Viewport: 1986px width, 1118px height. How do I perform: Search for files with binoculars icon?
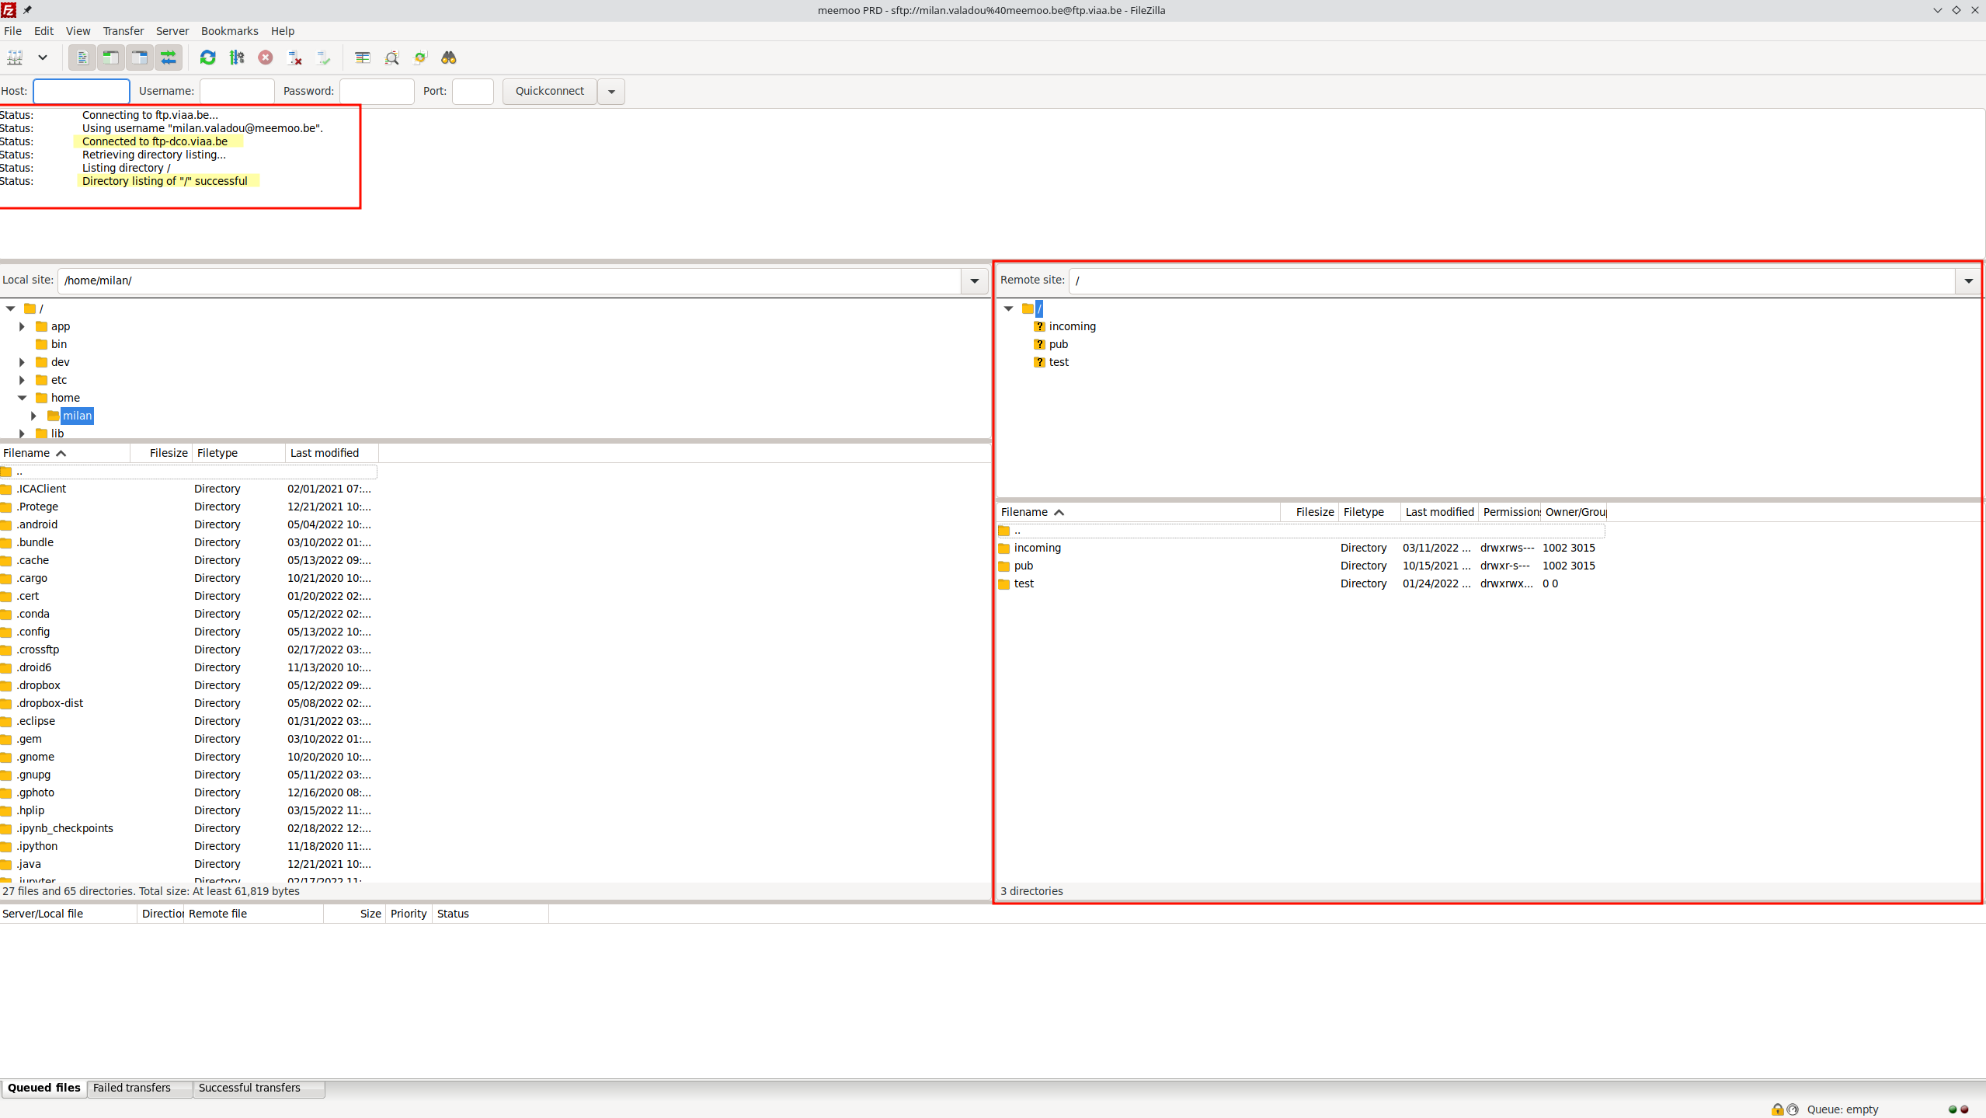449,57
